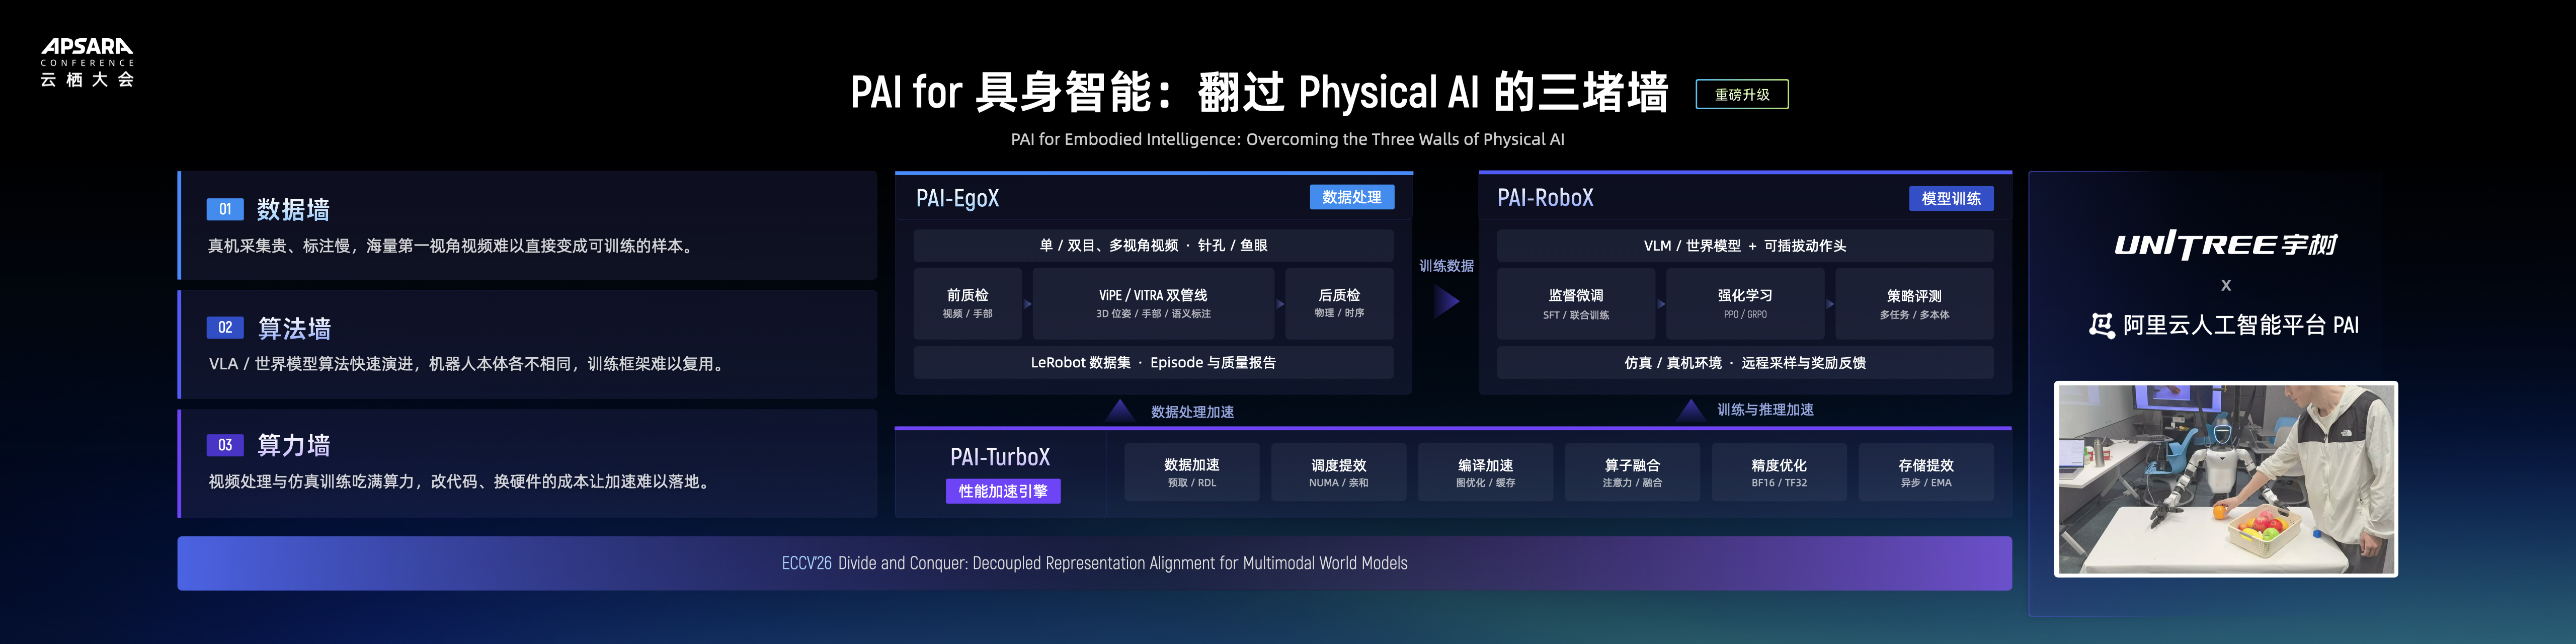Select the 数据墙 heading
The image size is (2576, 644).
(293, 209)
